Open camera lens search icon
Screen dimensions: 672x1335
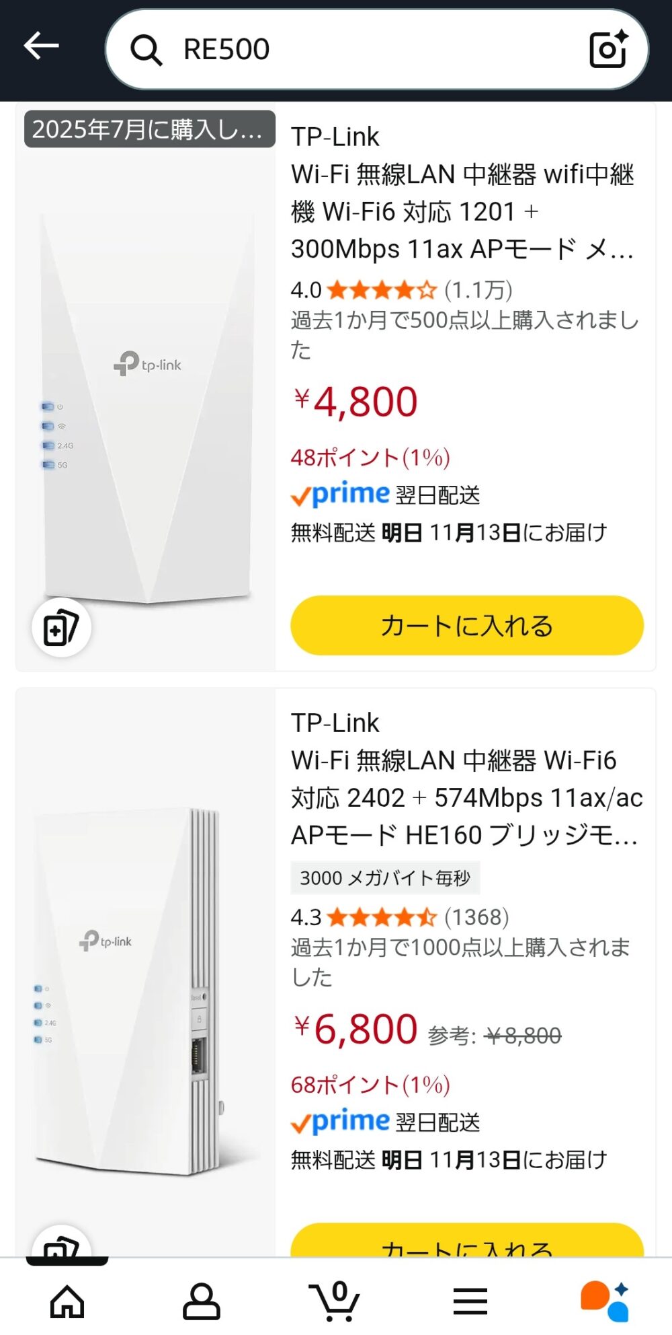608,49
